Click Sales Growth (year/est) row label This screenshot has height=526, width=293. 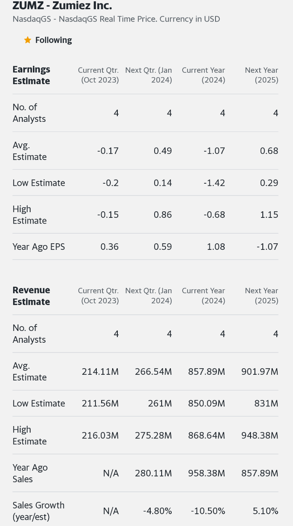pos(39,511)
